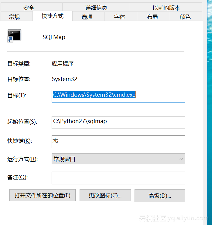Click the 更改图标 button
This screenshot has height=225, width=212.
pos(105,195)
